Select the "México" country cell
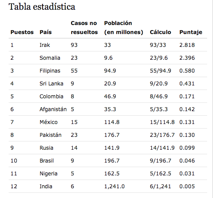This screenshot has height=198, width=213. pyautogui.click(x=49, y=122)
